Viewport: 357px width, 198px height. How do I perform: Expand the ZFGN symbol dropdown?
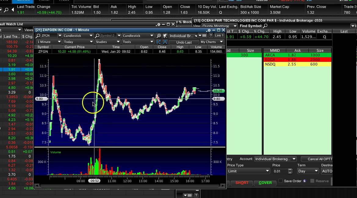click(x=60, y=36)
